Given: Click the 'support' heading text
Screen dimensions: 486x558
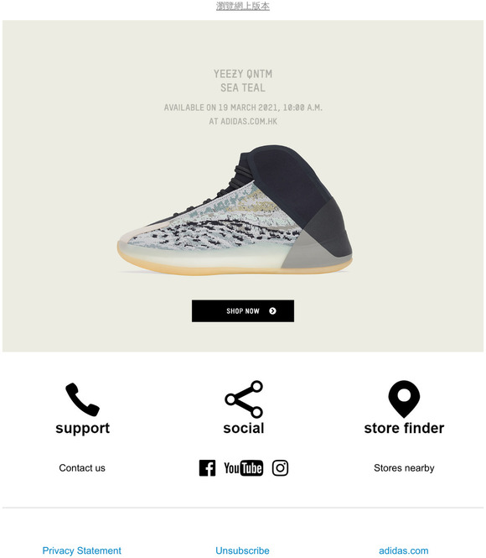Looking at the screenshot, I should click(x=82, y=428).
